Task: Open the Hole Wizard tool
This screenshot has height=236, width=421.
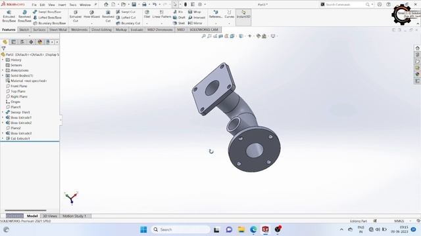Action: (91, 14)
